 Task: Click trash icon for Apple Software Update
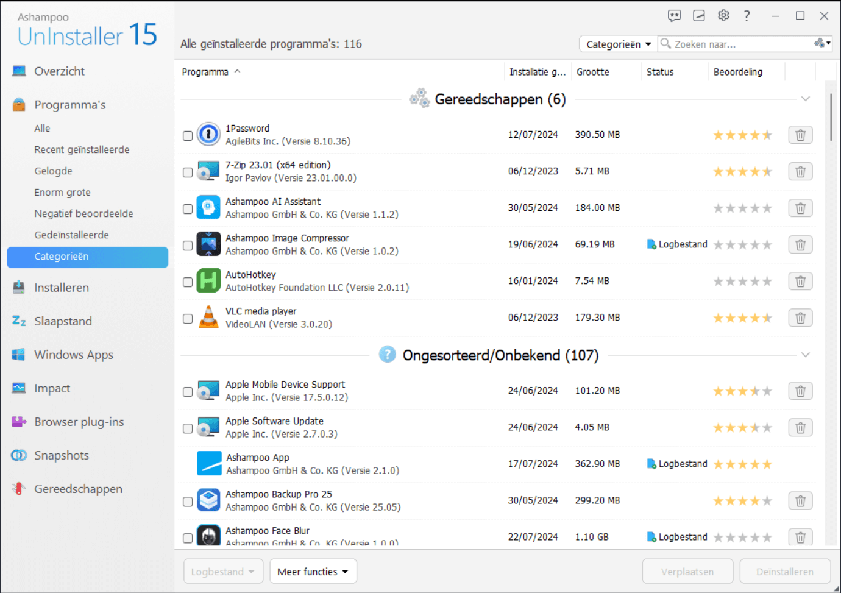pyautogui.click(x=800, y=427)
